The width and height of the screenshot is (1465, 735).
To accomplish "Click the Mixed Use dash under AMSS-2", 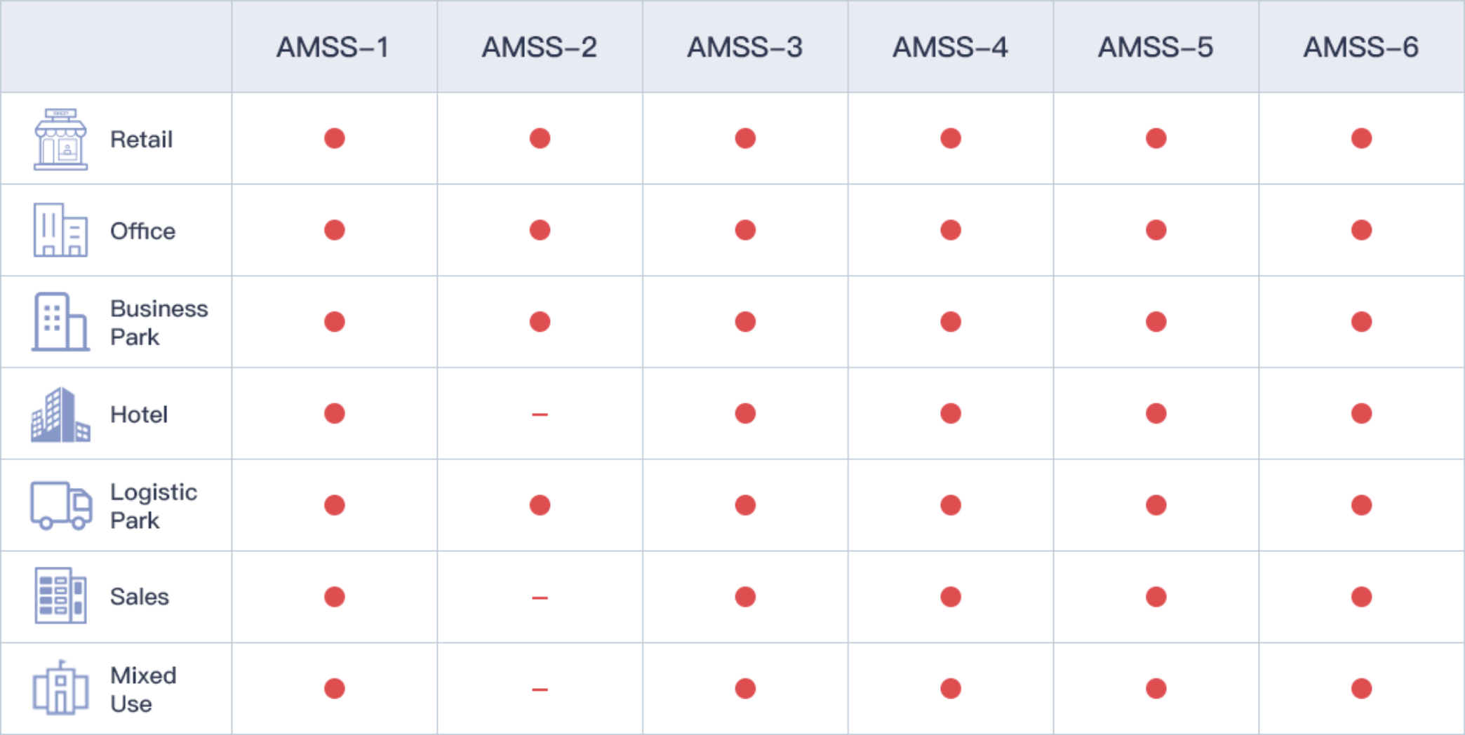I will [540, 689].
